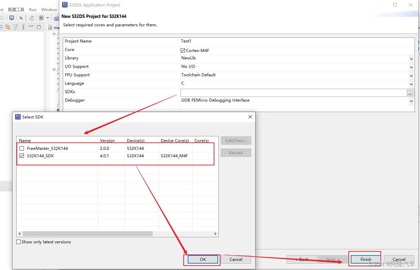Open the 配置工具 menu
This screenshot has height=270, width=420.
16,9
